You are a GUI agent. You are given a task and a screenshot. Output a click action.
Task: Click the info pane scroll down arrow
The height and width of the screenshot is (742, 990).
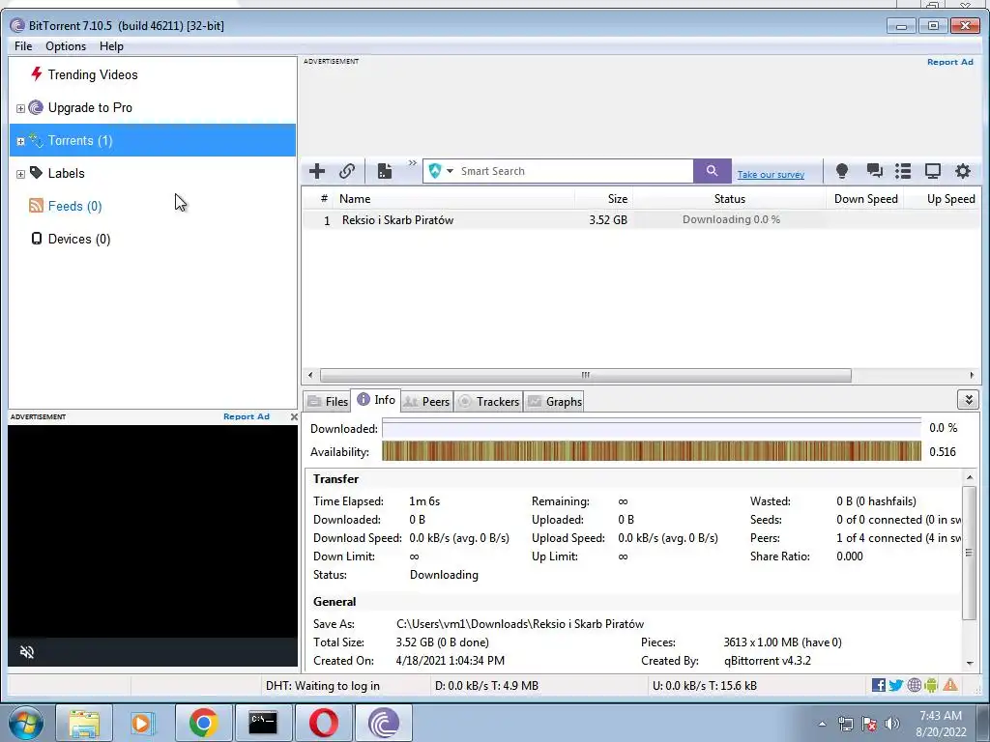971,663
